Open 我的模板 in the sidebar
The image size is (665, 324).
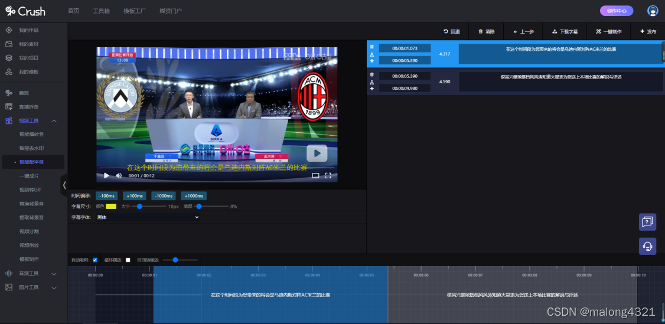click(x=29, y=72)
